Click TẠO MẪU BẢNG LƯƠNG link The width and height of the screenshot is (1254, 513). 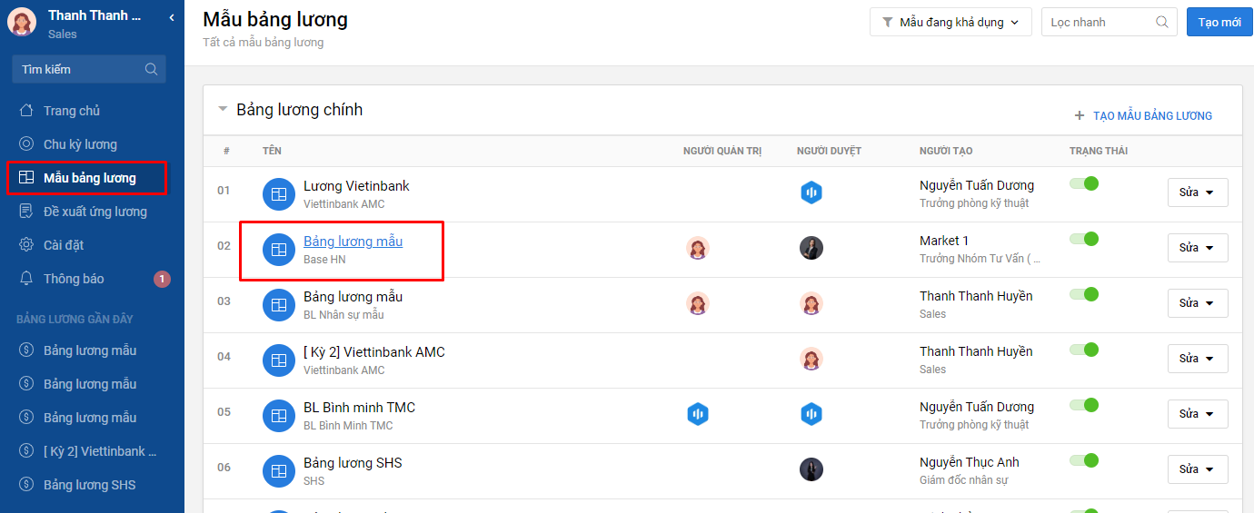[x=1143, y=115]
